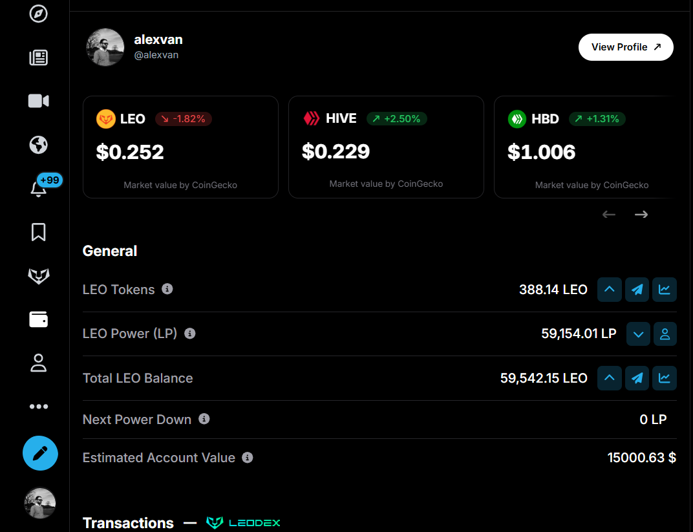Click the blue pencil compose button
The image size is (693, 532).
click(40, 453)
